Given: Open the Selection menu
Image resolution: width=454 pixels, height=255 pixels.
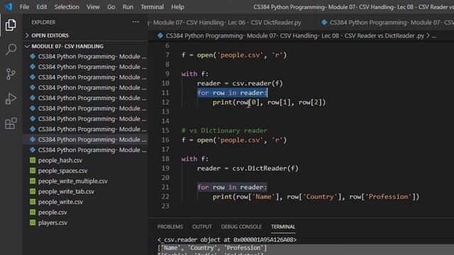Looking at the screenshot, I should coord(67,6).
